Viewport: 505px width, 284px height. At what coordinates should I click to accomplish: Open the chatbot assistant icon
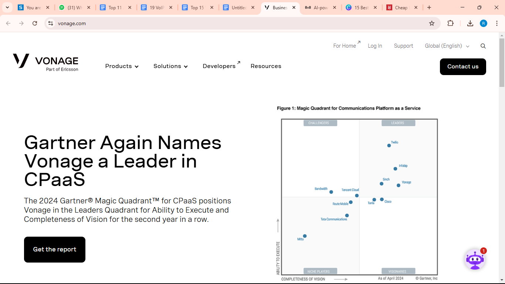click(475, 259)
